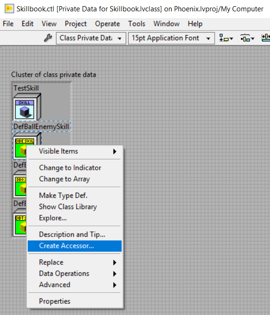Open the Align Objects toolbar button
Viewport: 270px width, 315px height.
pyautogui.click(x=226, y=38)
